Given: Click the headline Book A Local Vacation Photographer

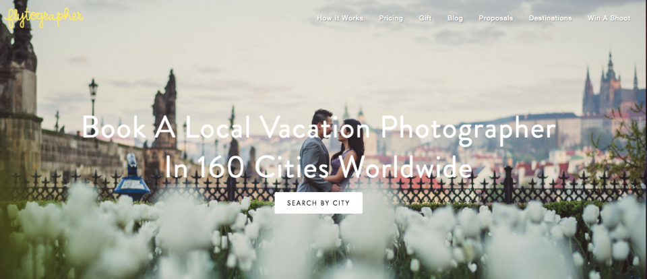Looking at the screenshot, I should [319, 127].
